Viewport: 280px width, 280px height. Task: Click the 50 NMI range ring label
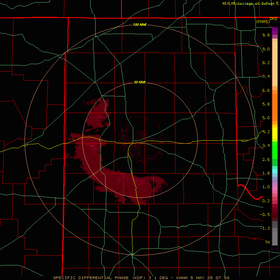pyautogui.click(x=140, y=82)
